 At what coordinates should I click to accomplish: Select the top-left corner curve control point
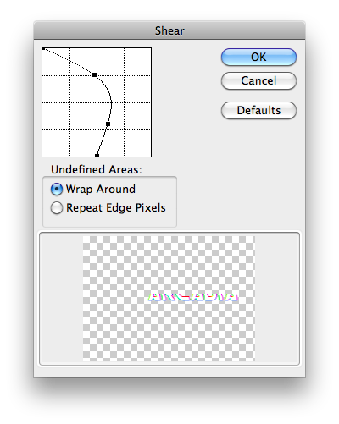(43, 49)
